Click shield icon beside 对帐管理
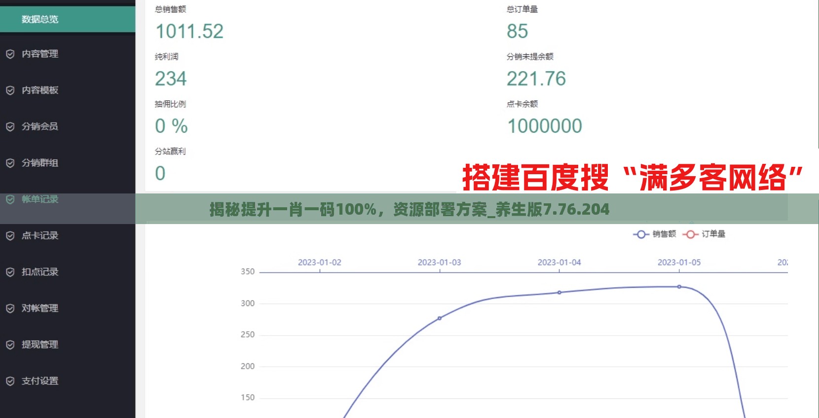This screenshot has height=418, width=819. pyautogui.click(x=10, y=308)
